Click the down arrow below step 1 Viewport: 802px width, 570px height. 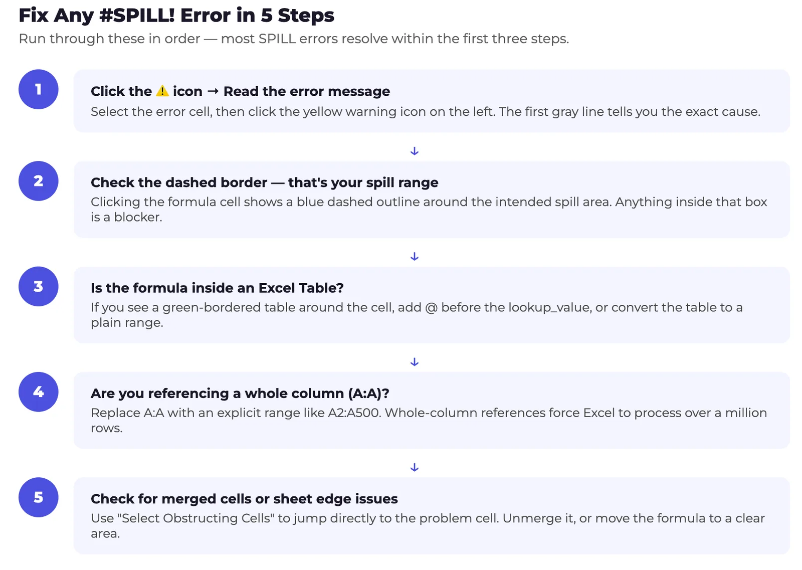[414, 151]
